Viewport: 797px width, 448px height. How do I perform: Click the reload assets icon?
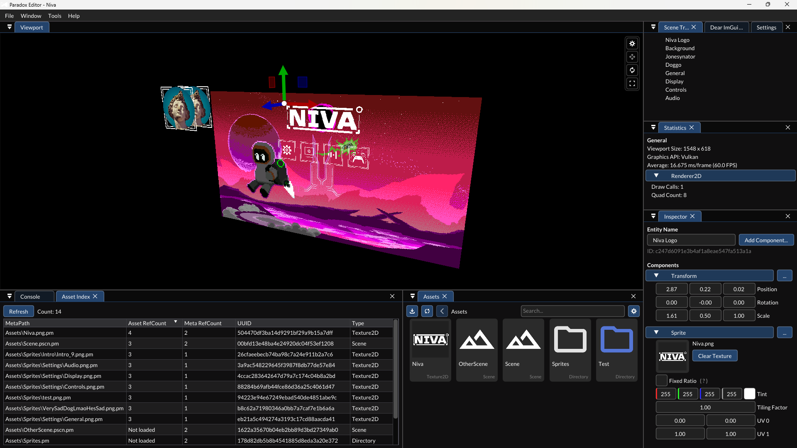coord(427,311)
